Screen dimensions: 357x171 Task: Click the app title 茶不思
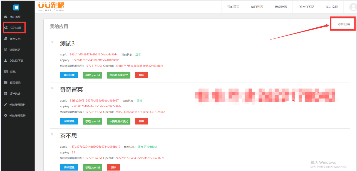69,136
